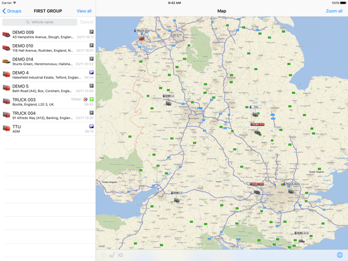Tap DEMO 4 vehicle marker on map

[168, 103]
